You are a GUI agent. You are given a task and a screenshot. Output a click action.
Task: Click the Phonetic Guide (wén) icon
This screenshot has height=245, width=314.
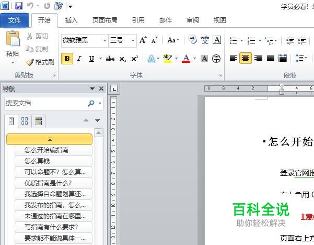coord(204,40)
